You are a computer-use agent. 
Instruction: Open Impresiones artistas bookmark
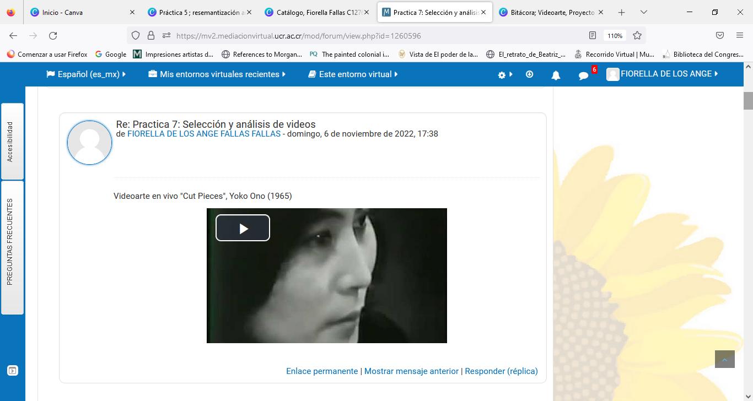click(174, 54)
